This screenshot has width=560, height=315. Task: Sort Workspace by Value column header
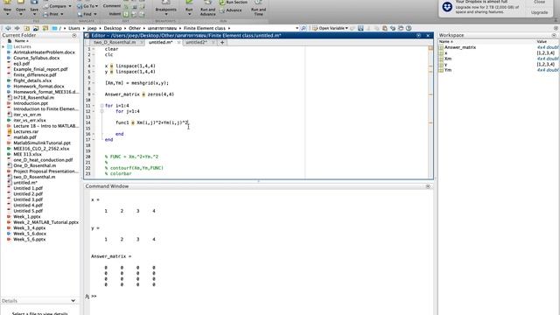tap(542, 41)
